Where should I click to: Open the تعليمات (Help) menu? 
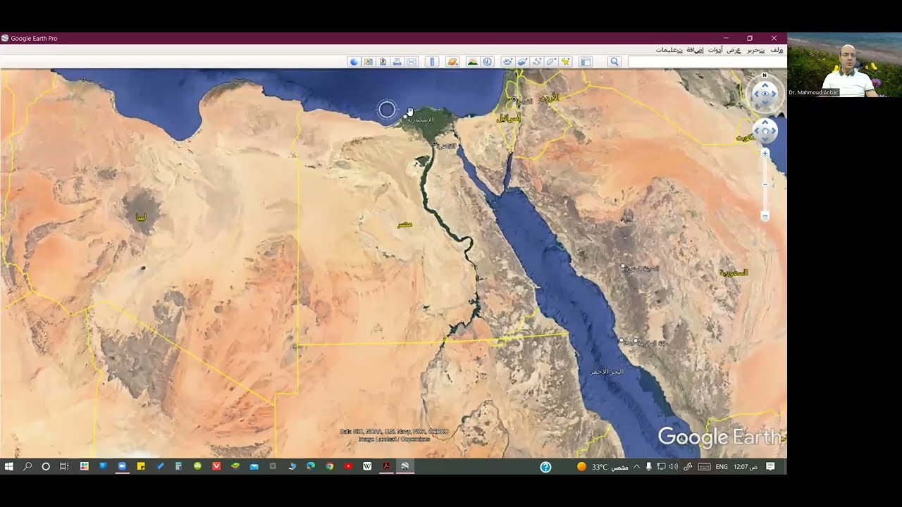point(669,50)
